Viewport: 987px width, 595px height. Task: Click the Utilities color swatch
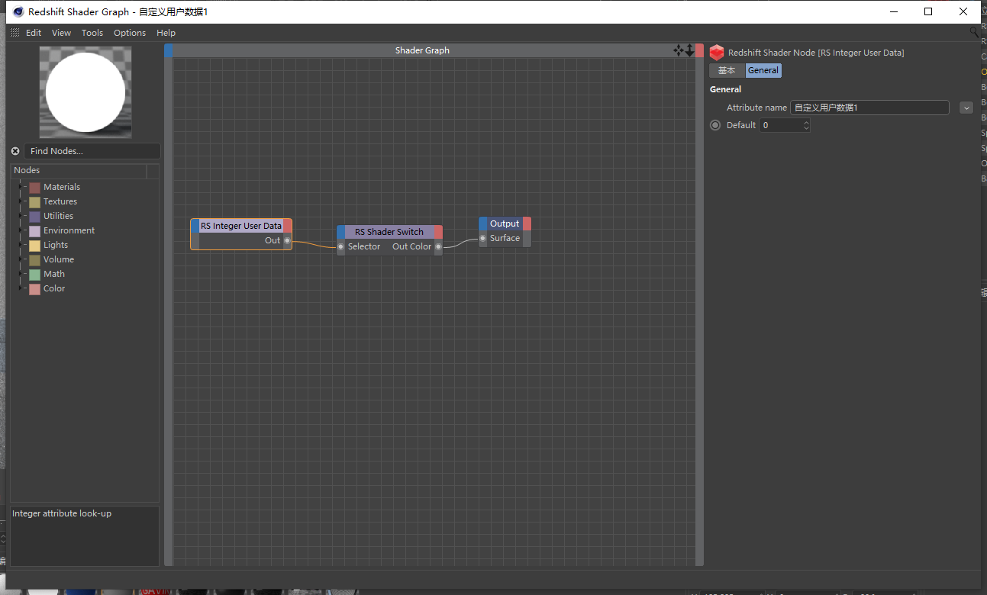pyautogui.click(x=35, y=216)
